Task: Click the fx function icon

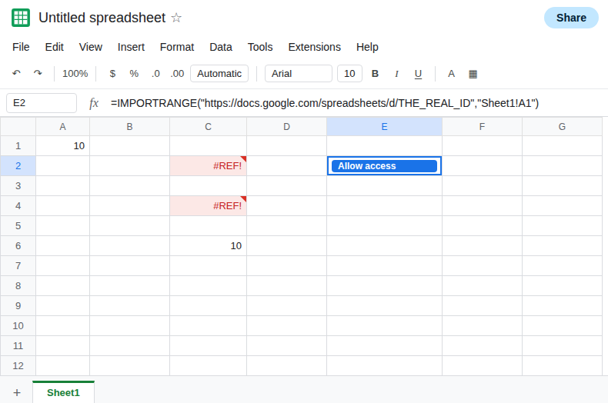Action: [x=94, y=103]
